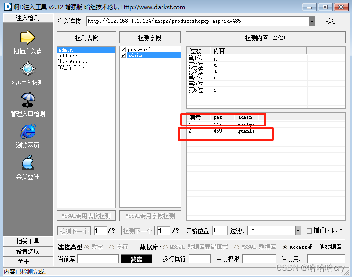Click the 当前库 input field

98,259
